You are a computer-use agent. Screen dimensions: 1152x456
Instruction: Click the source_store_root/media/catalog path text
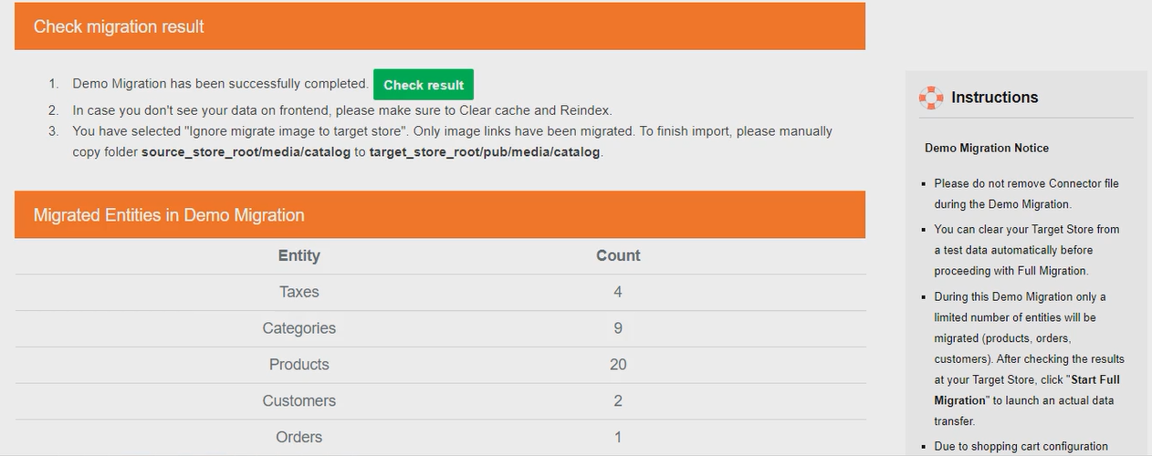[x=246, y=152]
